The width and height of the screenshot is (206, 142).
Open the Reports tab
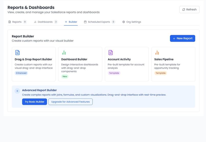[17, 22]
